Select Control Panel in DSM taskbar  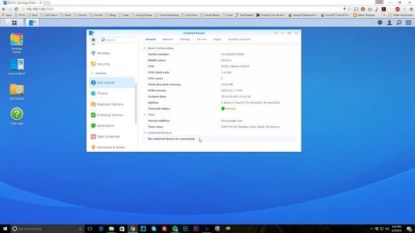point(32,23)
